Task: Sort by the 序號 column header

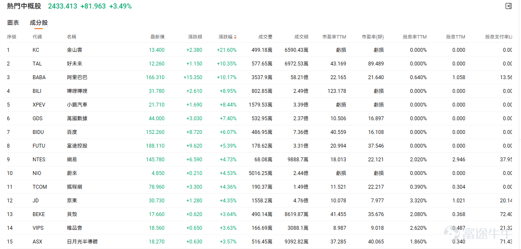Action: point(12,37)
